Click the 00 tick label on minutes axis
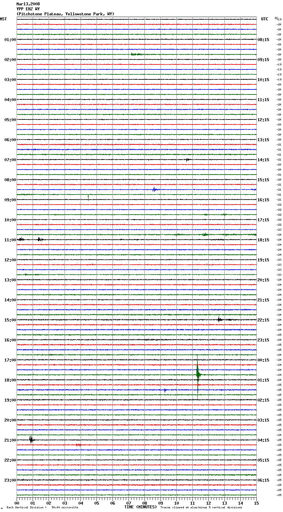Screen dimensions: 283x512 pos(17,503)
